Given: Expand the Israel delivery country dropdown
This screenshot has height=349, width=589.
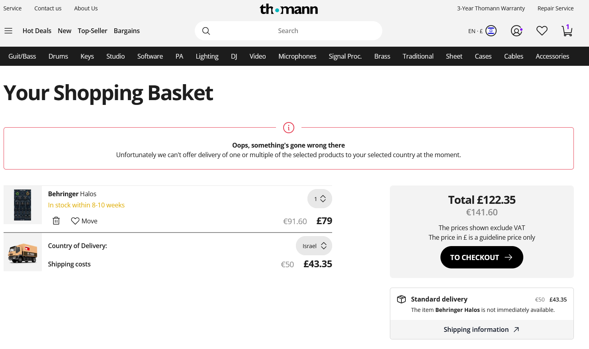Looking at the screenshot, I should click(314, 246).
